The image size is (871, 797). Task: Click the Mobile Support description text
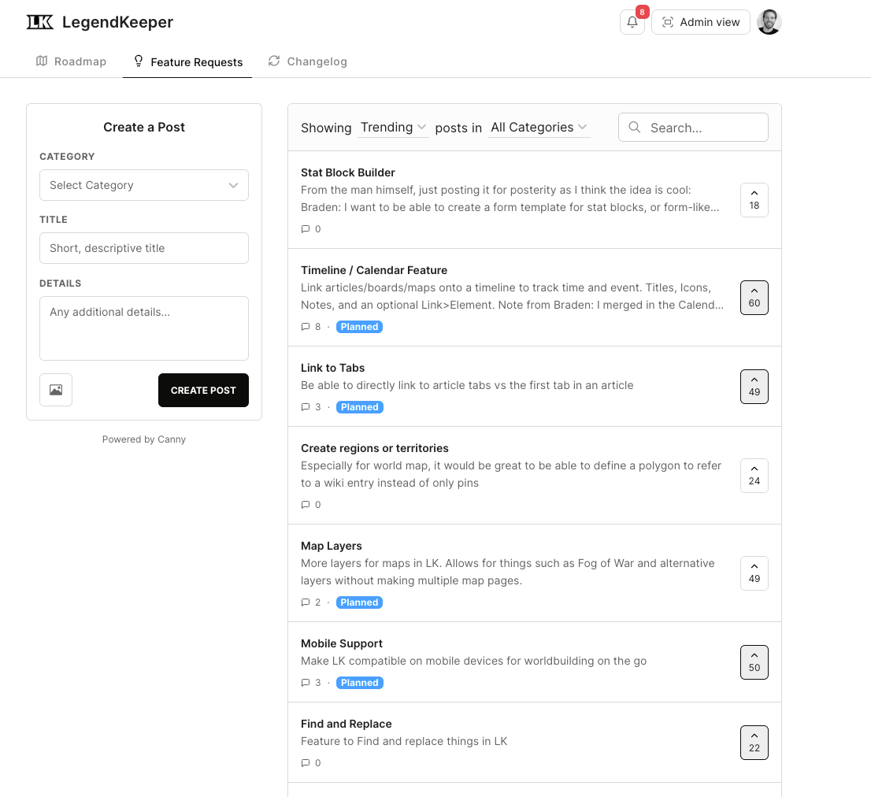pos(473,661)
